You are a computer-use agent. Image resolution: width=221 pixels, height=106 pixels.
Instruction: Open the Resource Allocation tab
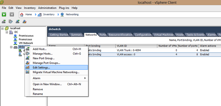[120, 35]
